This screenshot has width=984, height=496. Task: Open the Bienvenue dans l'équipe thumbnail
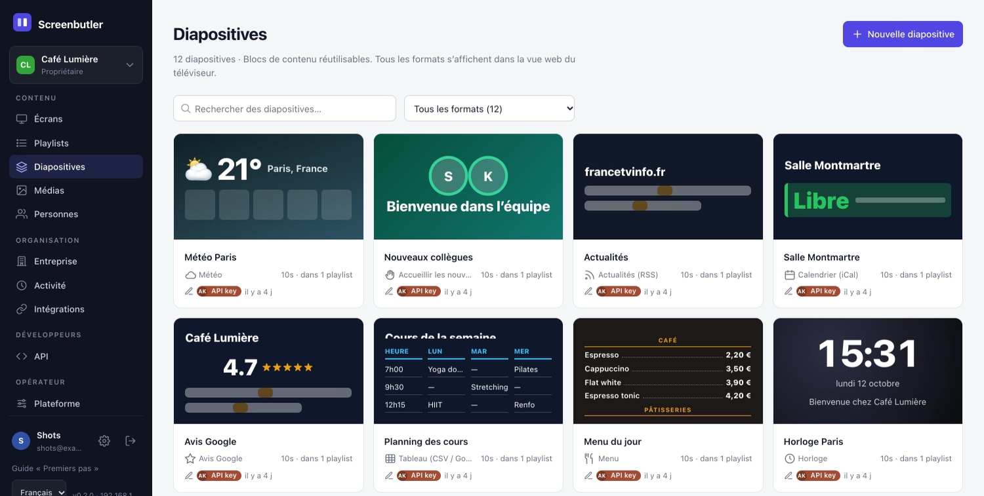click(468, 187)
